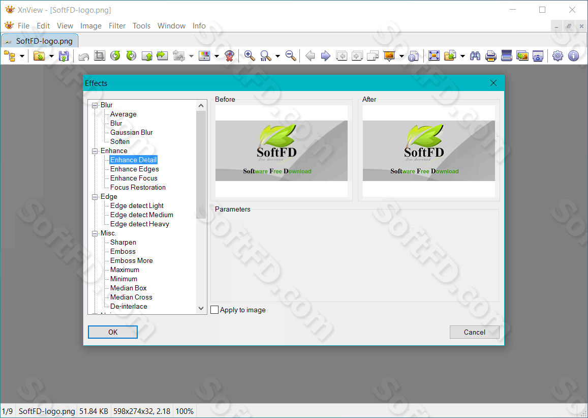Start the slideshow projector icon
Viewport: 588px width, 418px height.
pyautogui.click(x=389, y=56)
